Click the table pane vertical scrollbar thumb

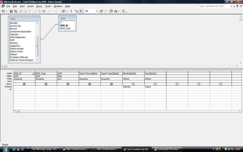point(241,19)
